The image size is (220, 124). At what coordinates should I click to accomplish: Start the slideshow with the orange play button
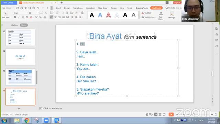(171, 114)
